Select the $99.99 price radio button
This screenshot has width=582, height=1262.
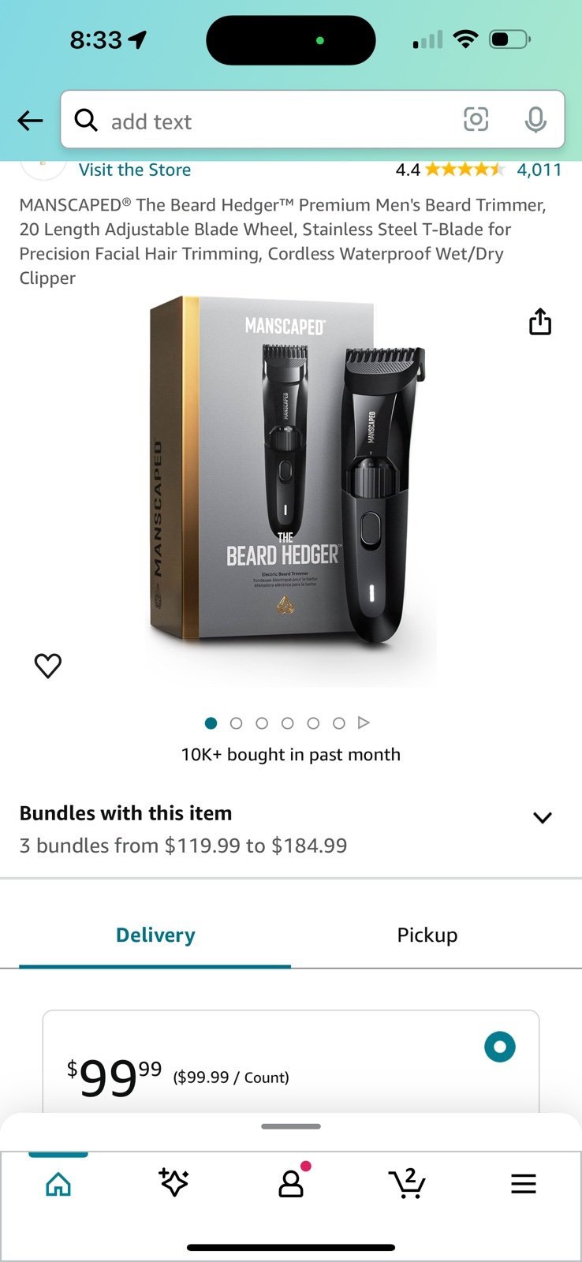(x=500, y=1047)
